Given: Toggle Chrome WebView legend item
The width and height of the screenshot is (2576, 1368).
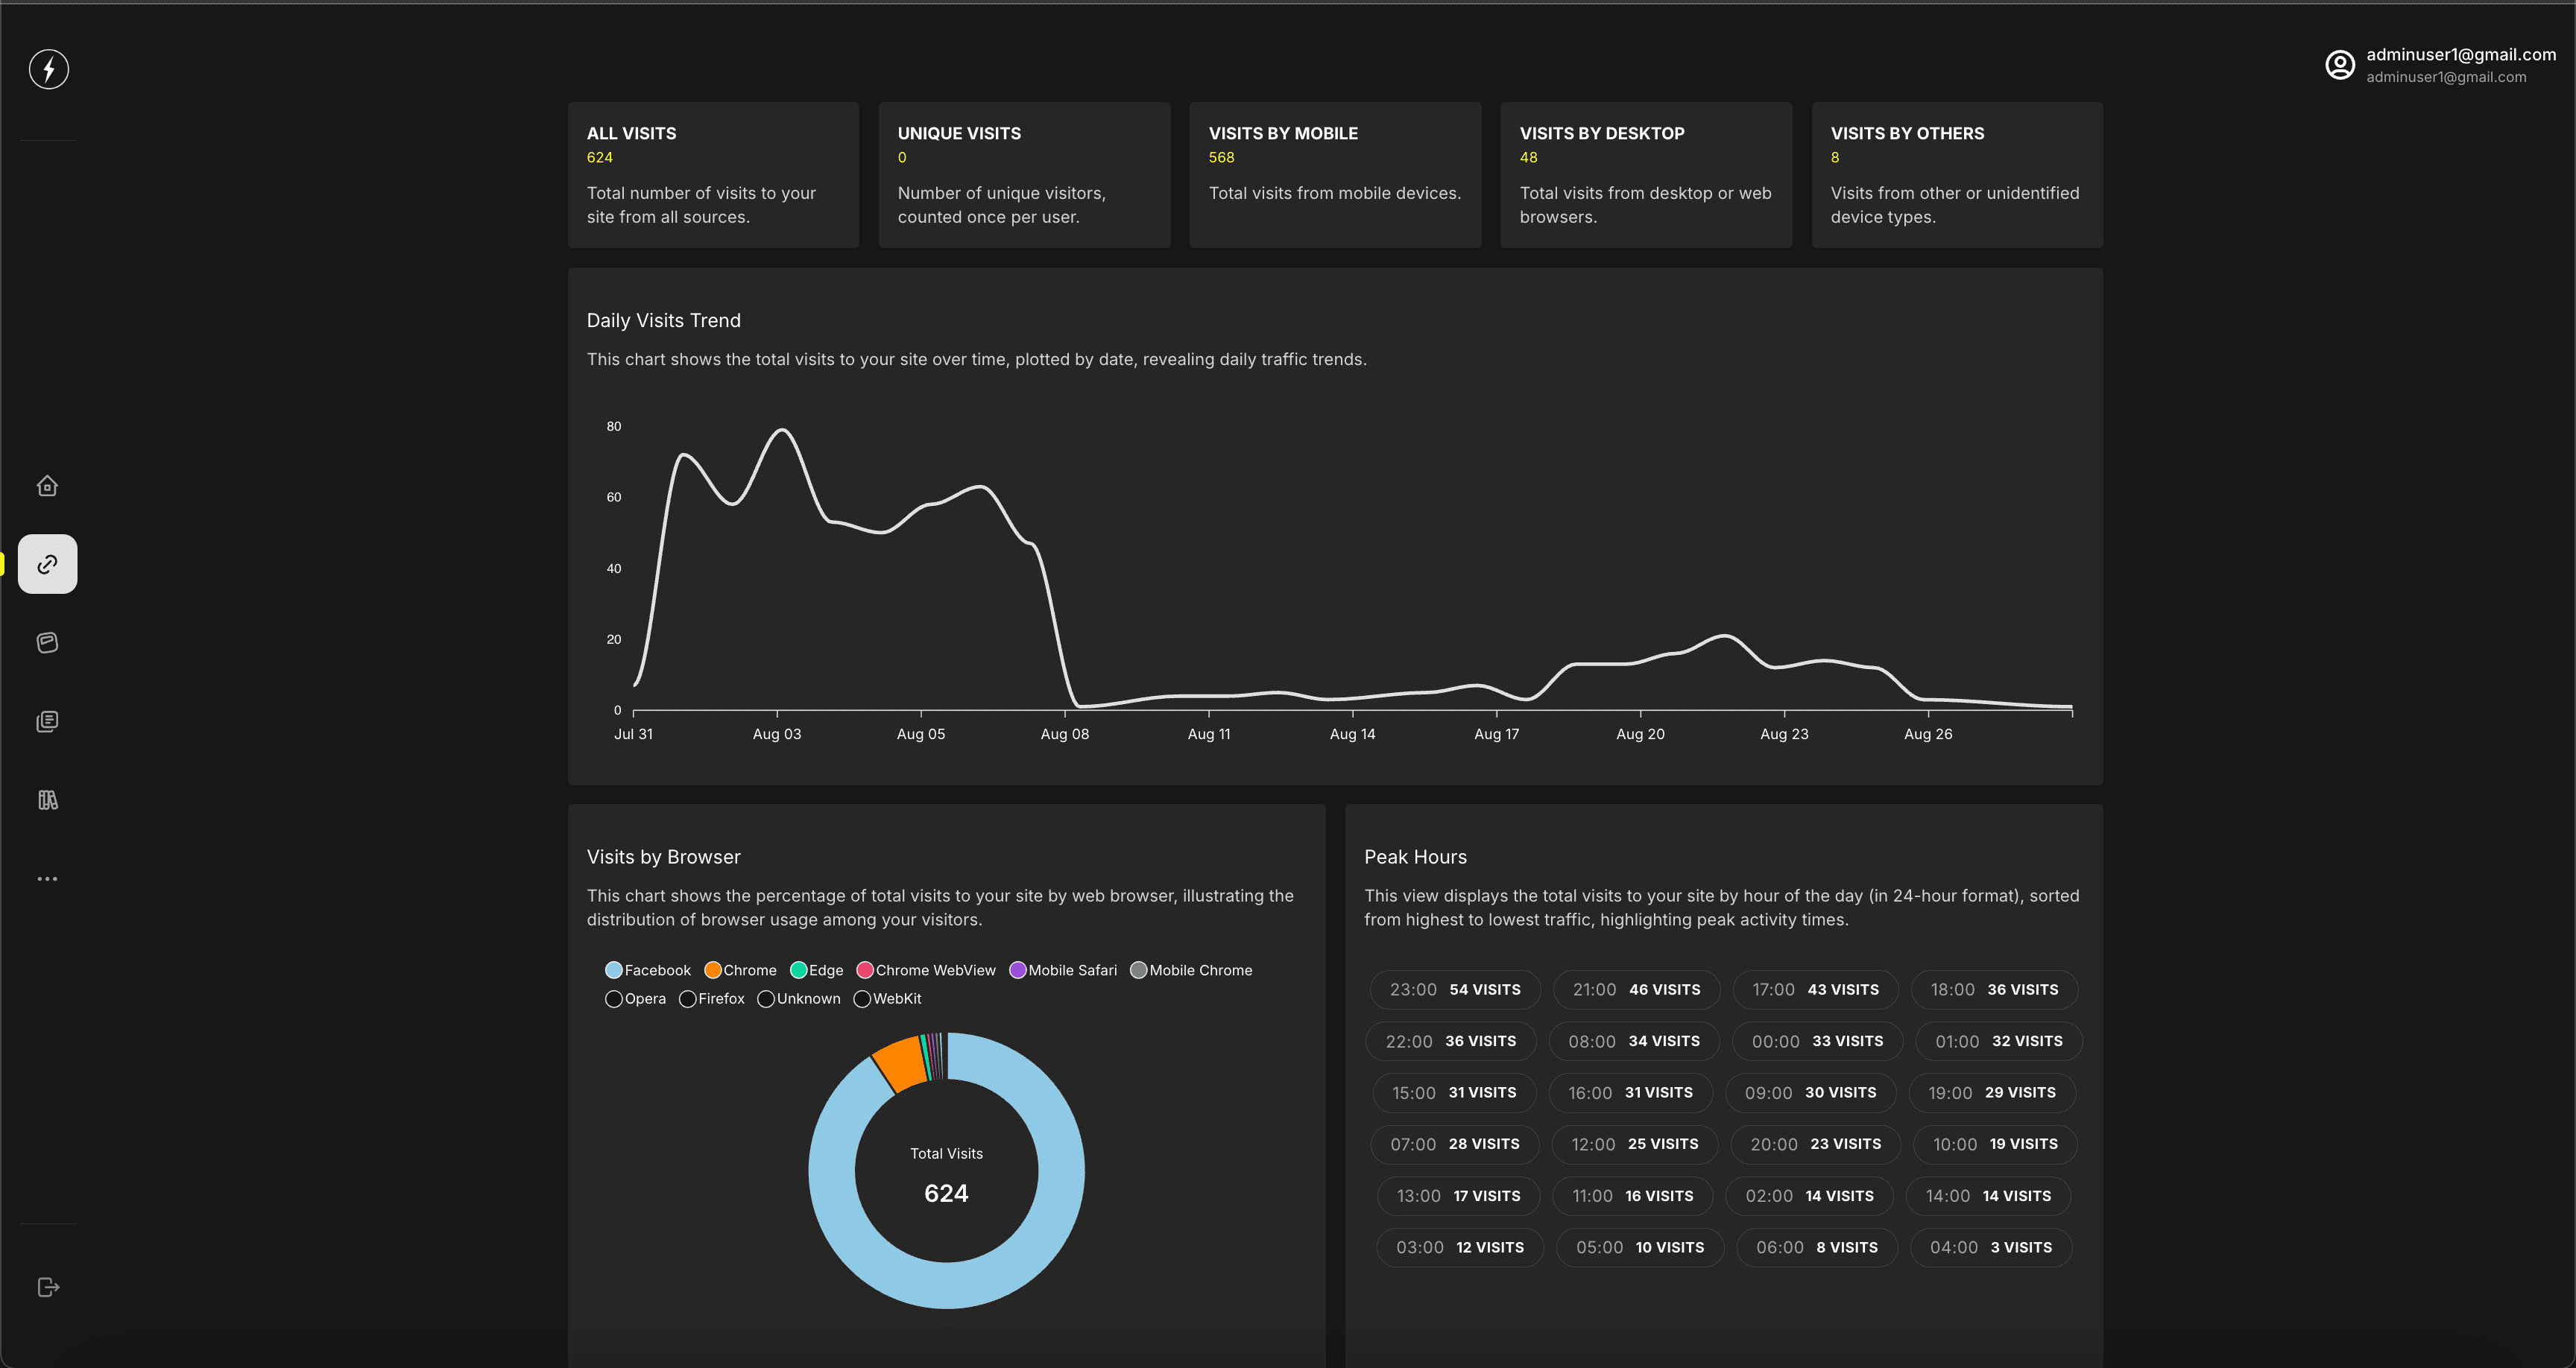Looking at the screenshot, I should point(926,970).
